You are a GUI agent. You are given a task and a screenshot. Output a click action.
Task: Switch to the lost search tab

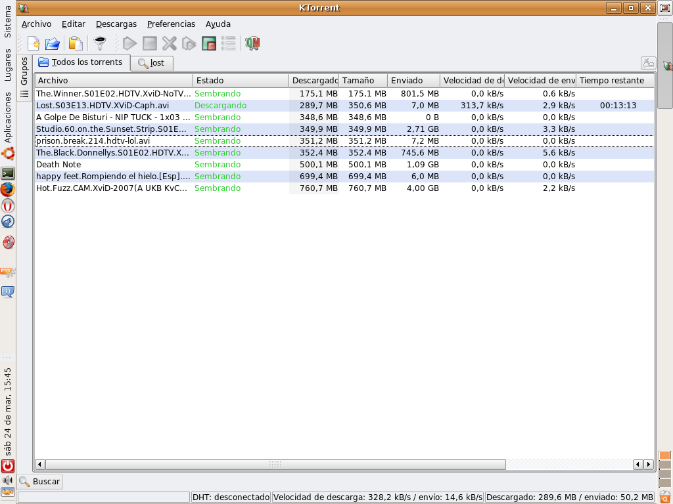click(x=152, y=63)
